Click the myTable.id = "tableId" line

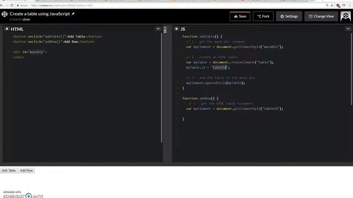[x=208, y=67]
